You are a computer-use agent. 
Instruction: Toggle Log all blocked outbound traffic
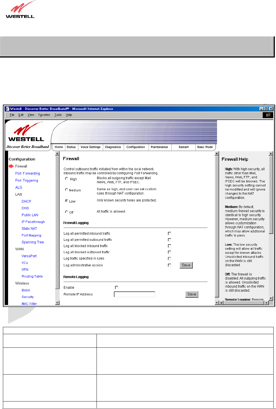click(x=169, y=252)
